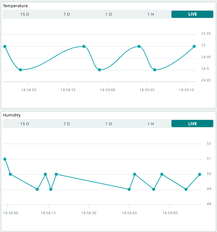
Task: Click the Humidity data point at 51
Action: click(5, 159)
